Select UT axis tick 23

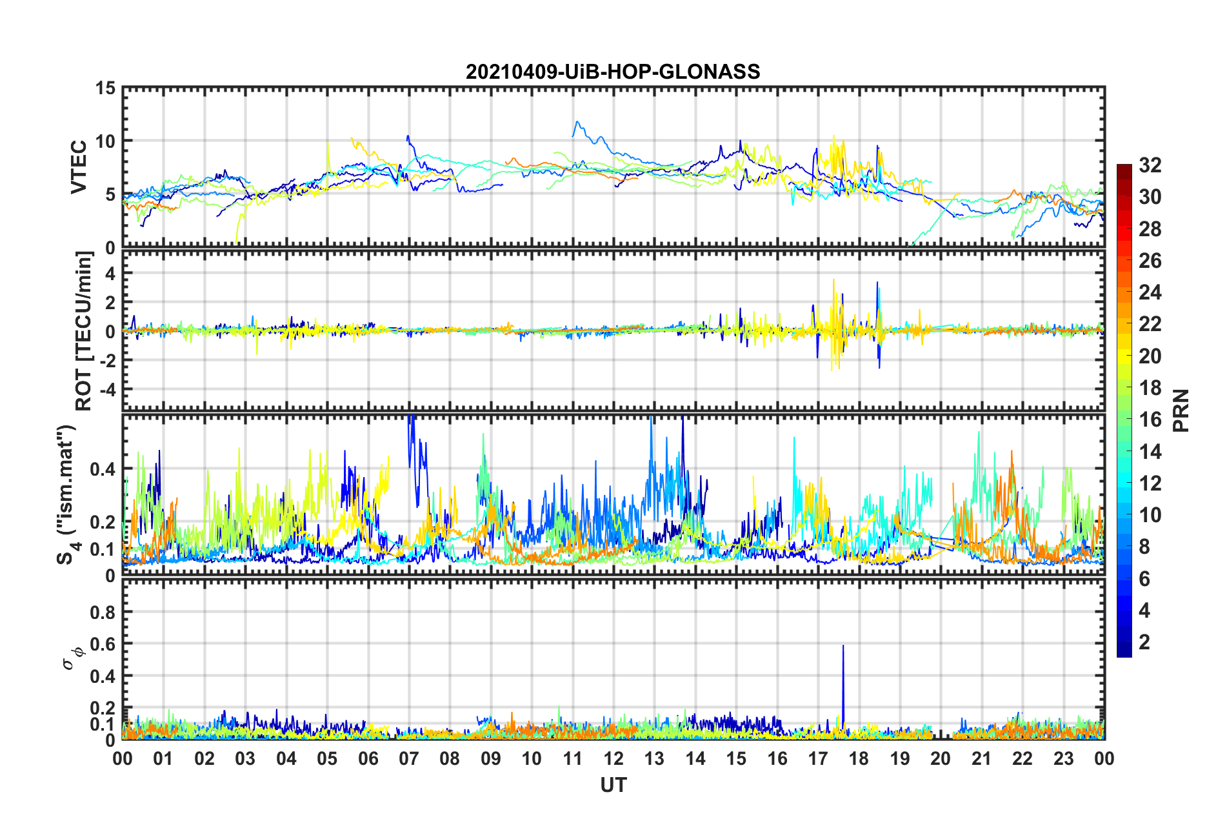1064,758
